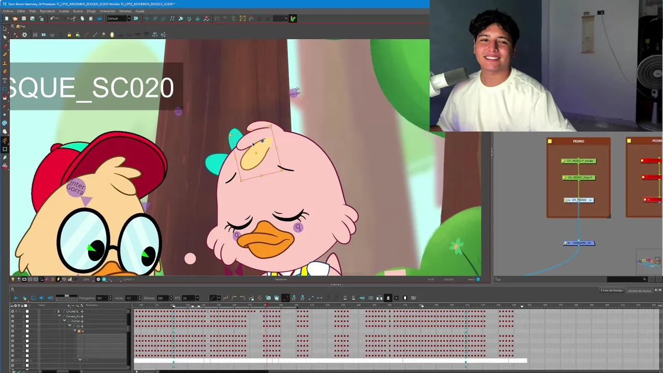Viewport: 663px width, 373px height.
Task: Toggle sound scrubbing icon
Action: [50, 298]
